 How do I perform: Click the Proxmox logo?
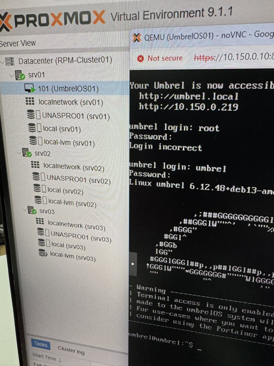coord(52,20)
